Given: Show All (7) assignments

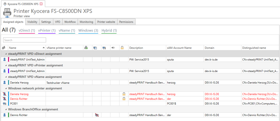Looking at the screenshot, I should 9,30.
